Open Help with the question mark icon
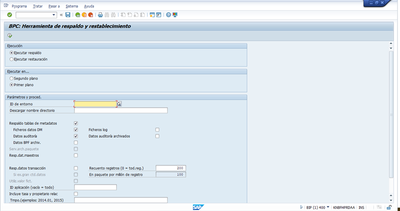400x211 pixels. point(168,15)
